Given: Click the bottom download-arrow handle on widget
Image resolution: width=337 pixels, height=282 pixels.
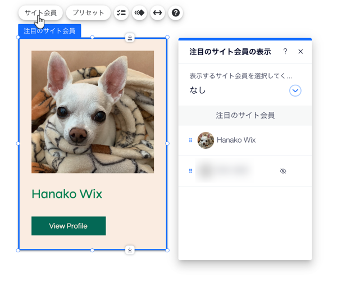Looking at the screenshot, I should click(x=130, y=250).
